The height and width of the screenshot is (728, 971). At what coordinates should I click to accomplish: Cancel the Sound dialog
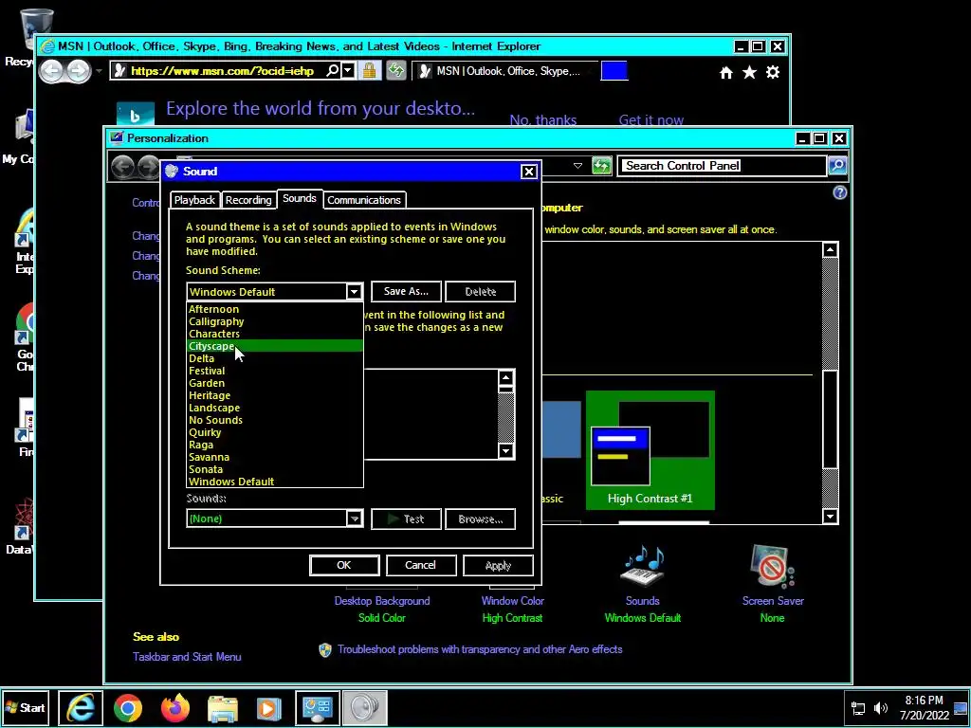pos(420,565)
